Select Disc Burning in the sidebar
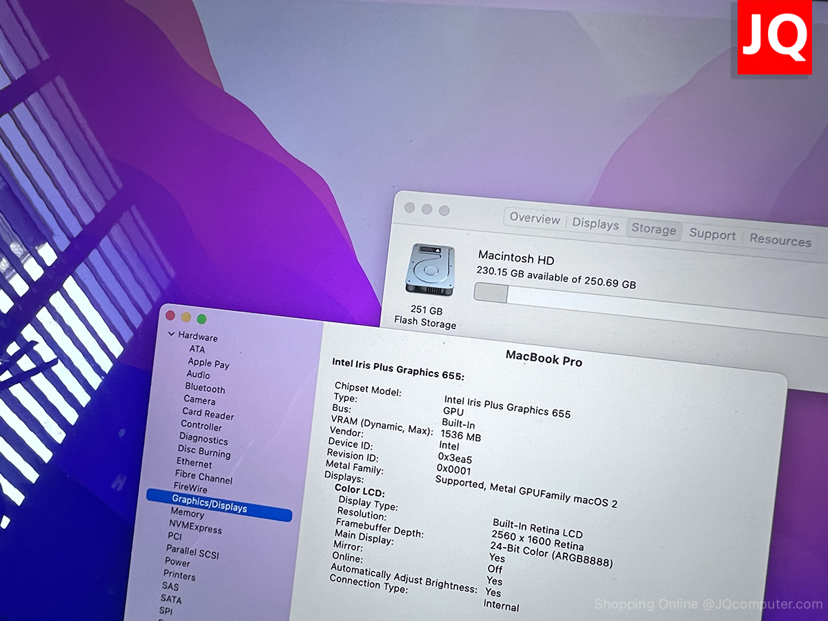Viewport: 828px width, 621px height. pyautogui.click(x=204, y=452)
